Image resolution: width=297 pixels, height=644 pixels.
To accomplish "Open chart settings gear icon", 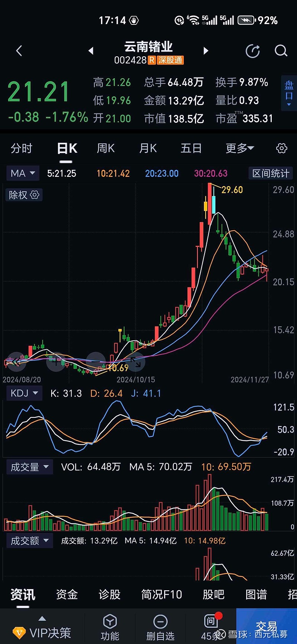I will tap(282, 148).
